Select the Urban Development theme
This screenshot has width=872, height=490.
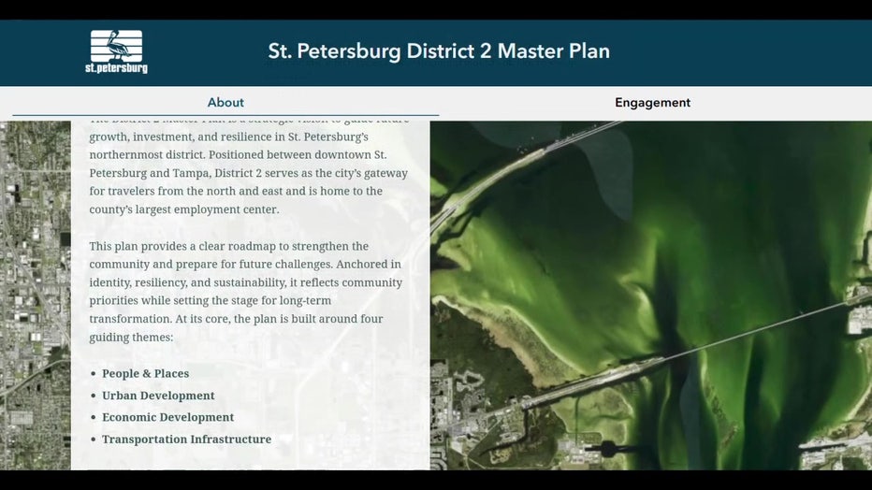tap(158, 396)
